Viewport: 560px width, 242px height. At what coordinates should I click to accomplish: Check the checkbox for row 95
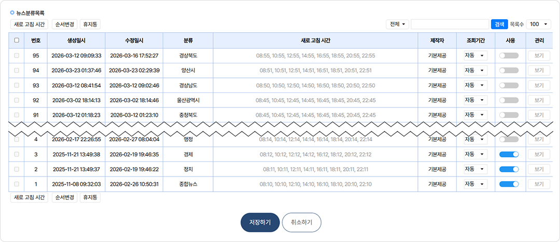point(17,56)
